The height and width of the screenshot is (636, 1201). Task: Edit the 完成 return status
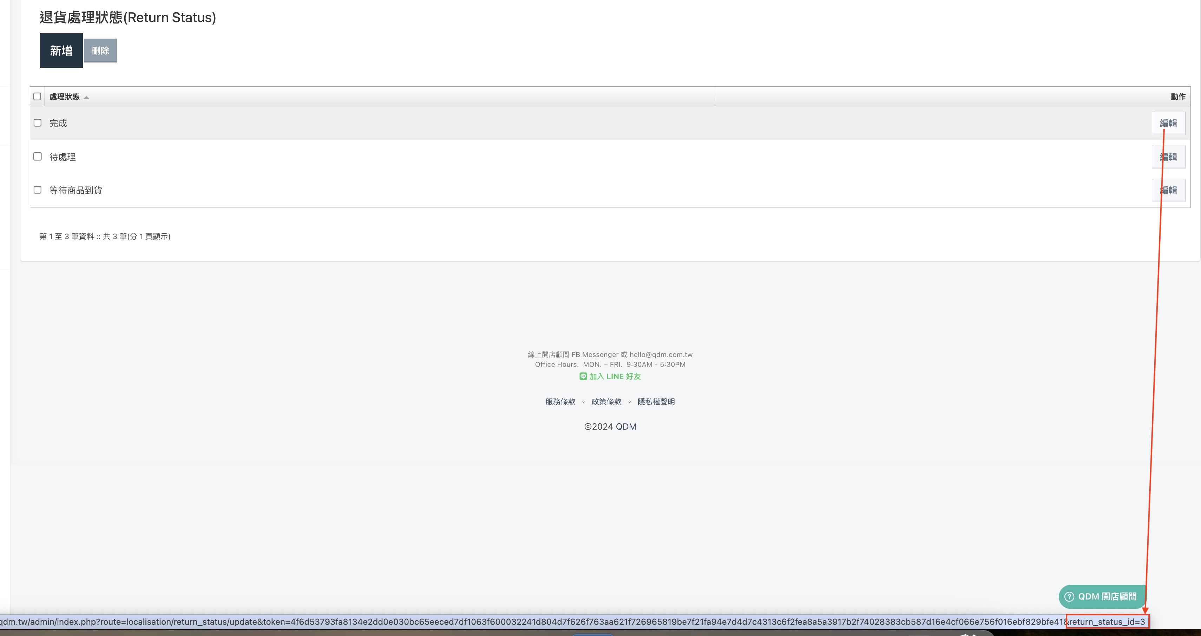(1168, 124)
